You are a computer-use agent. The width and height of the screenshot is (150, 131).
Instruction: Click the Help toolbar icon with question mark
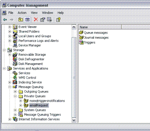tap(58, 20)
